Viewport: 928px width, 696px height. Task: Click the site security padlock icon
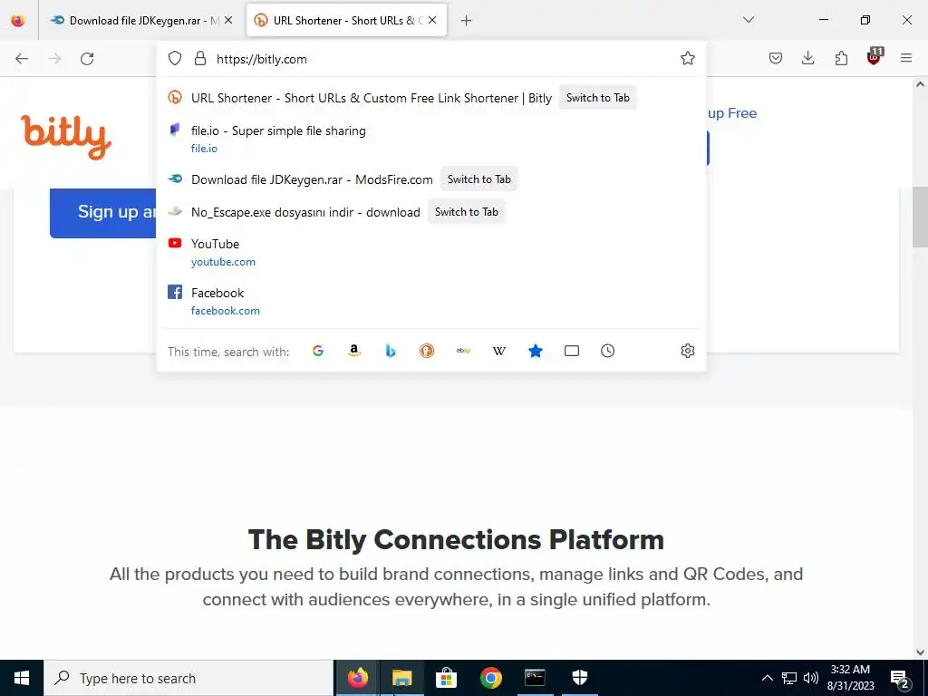point(200,58)
